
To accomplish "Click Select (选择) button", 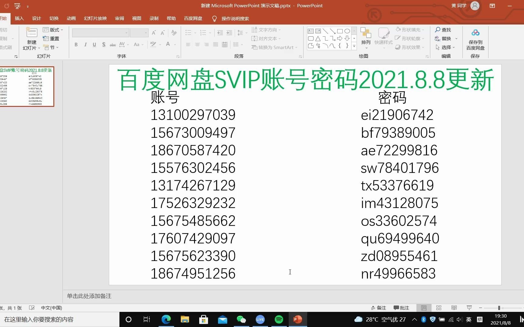I will click(445, 47).
